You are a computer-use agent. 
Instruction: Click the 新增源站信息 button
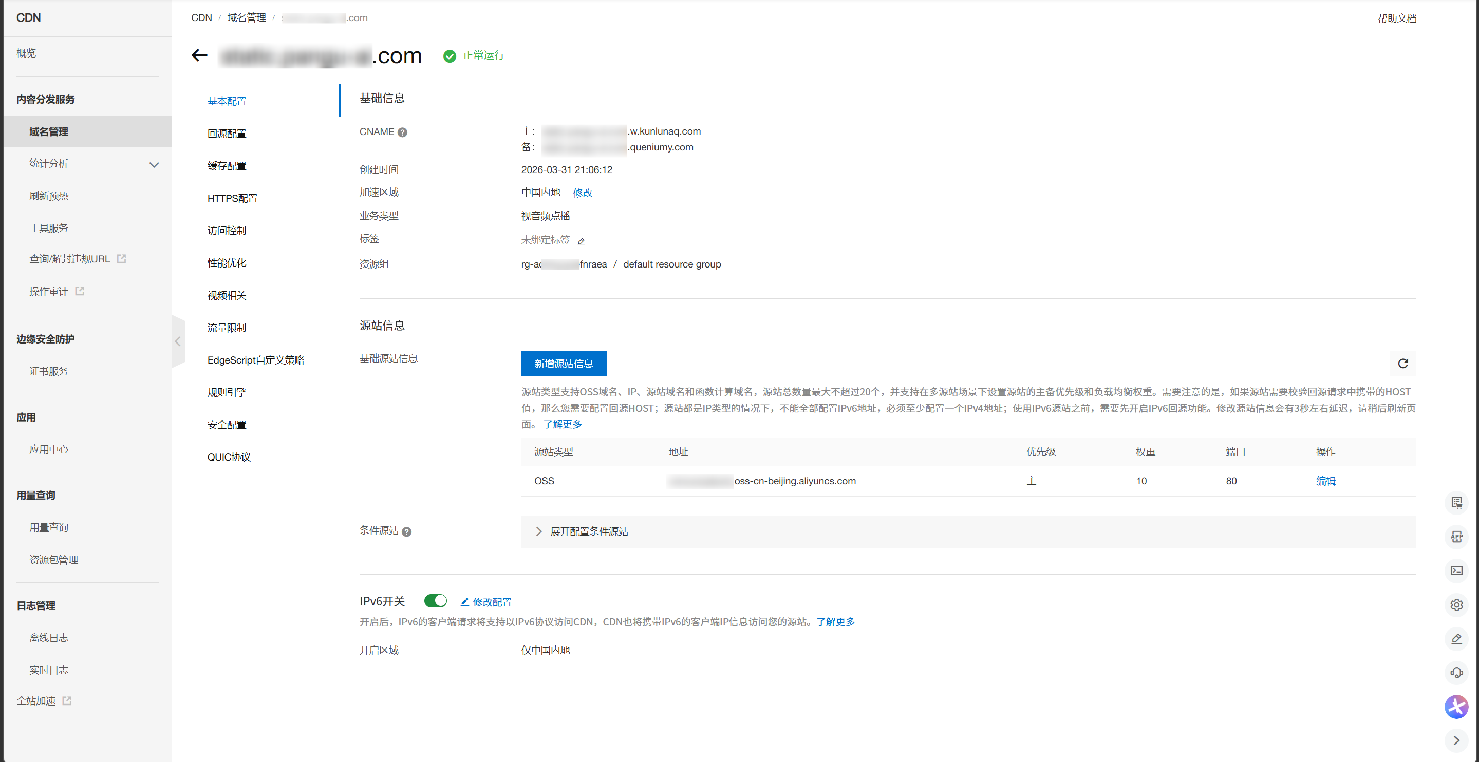563,363
